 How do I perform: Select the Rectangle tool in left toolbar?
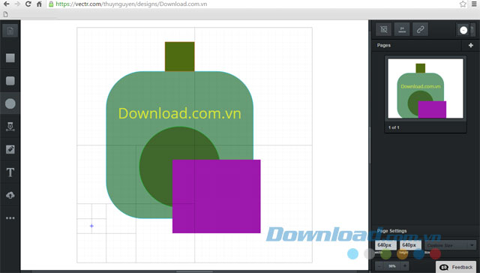tap(10, 58)
